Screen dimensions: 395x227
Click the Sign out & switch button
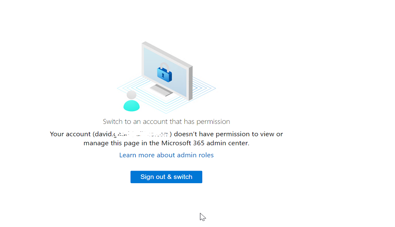point(166,177)
